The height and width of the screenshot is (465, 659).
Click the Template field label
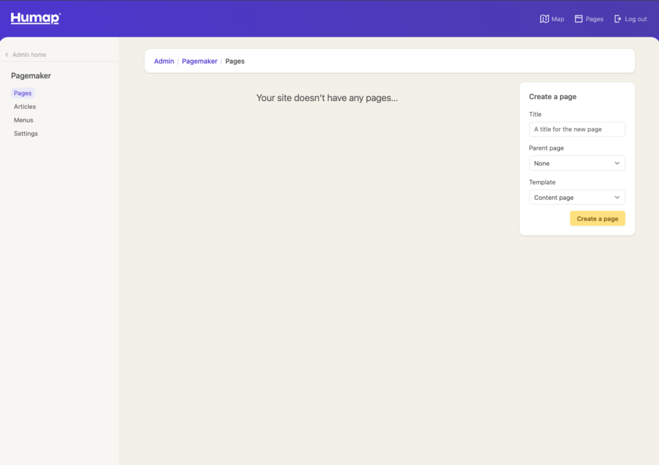tap(542, 182)
